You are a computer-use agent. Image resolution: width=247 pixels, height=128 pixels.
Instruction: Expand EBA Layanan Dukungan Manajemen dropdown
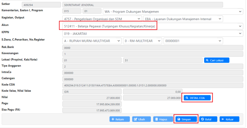[183, 19]
